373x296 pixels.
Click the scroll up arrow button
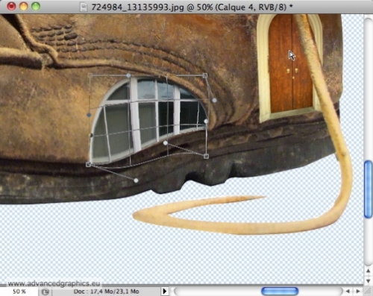368,271
